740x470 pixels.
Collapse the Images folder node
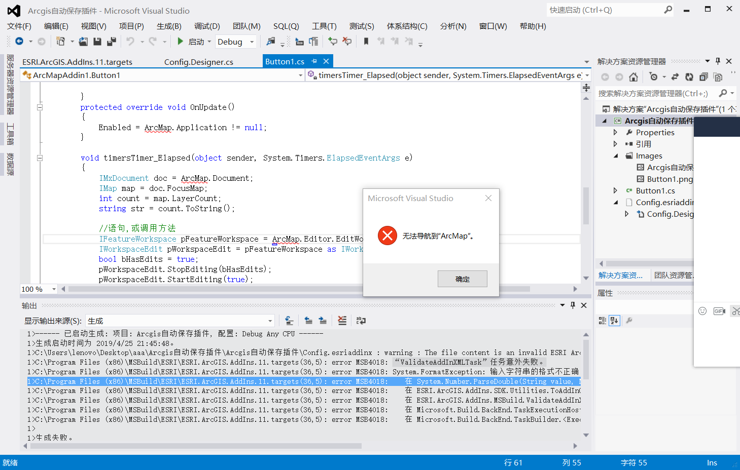tap(615, 155)
